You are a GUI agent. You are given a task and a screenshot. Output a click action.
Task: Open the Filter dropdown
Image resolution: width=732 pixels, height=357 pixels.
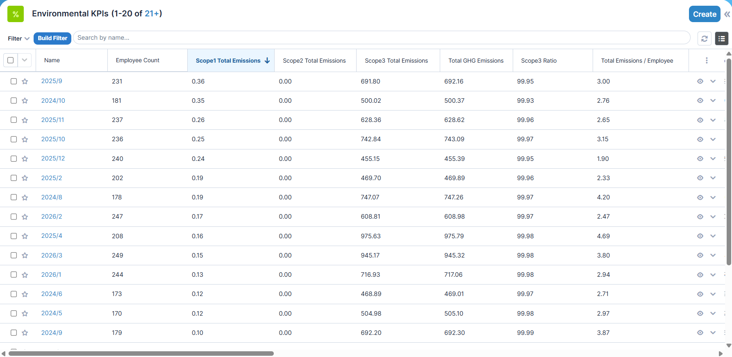click(18, 38)
